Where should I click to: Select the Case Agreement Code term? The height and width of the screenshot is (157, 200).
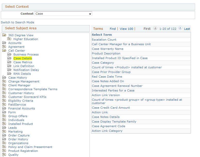coord(108,126)
